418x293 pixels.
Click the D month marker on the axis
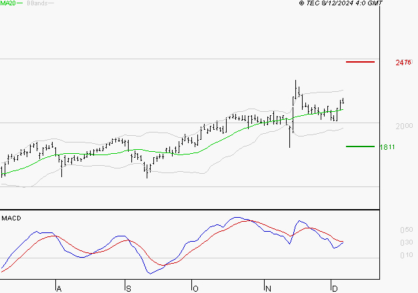tap(335, 289)
